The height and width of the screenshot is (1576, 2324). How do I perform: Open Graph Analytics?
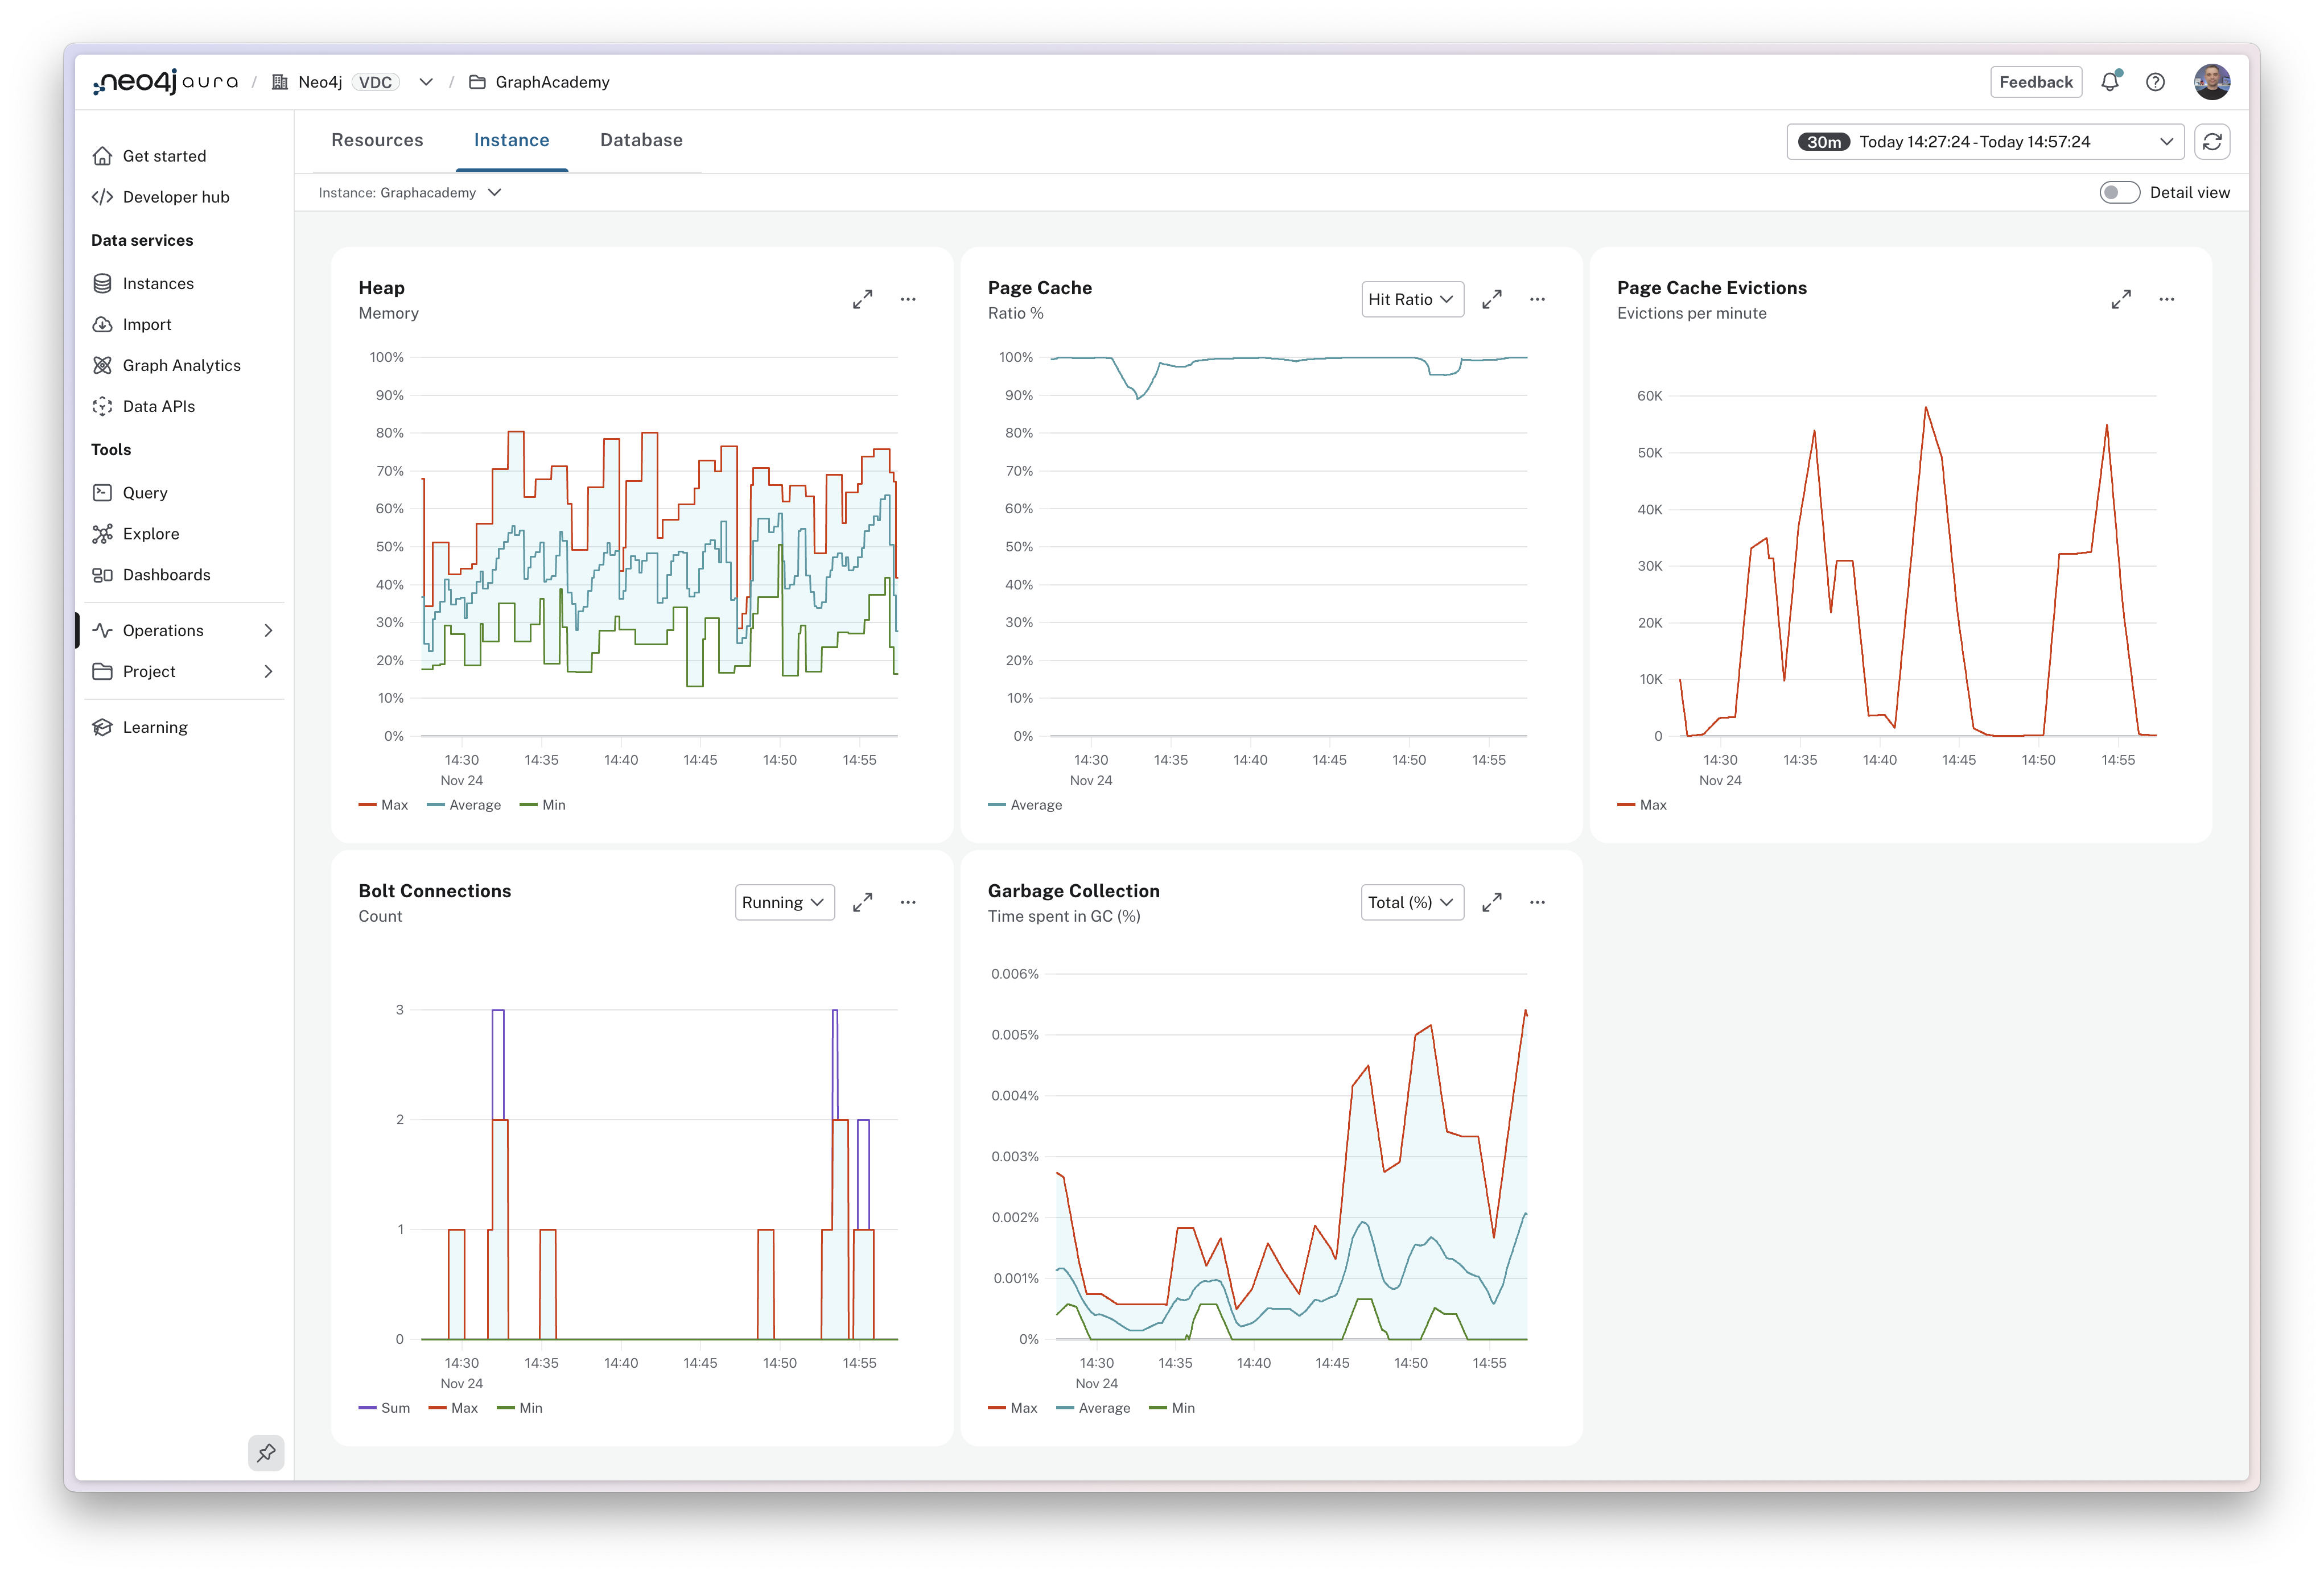pos(181,365)
